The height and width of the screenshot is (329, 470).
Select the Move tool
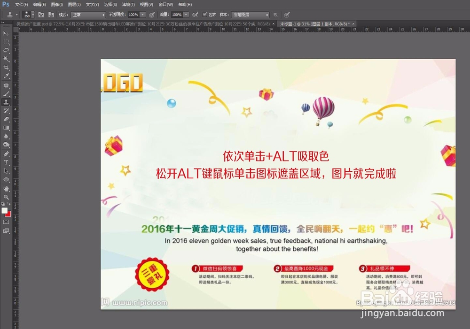pos(6,33)
